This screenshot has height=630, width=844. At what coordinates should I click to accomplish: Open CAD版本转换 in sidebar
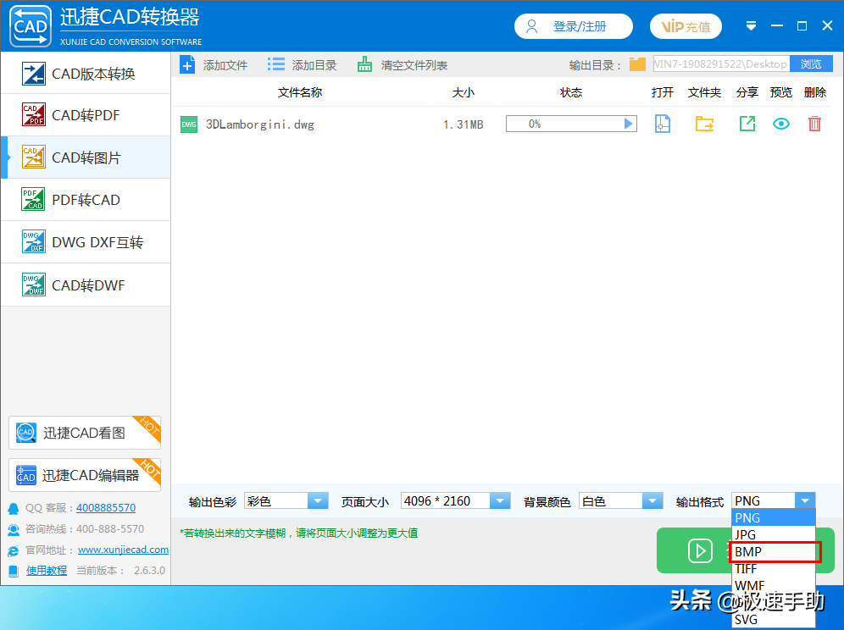[86, 73]
